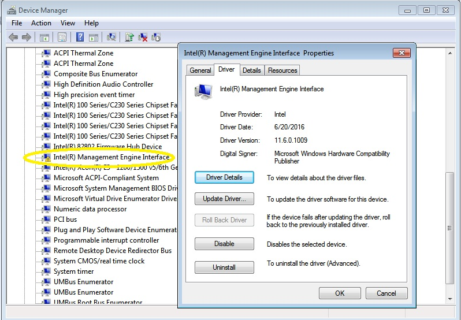This screenshot has height=320, width=461.
Task: Click the Uninstall button in the dialog
Action: point(224,267)
